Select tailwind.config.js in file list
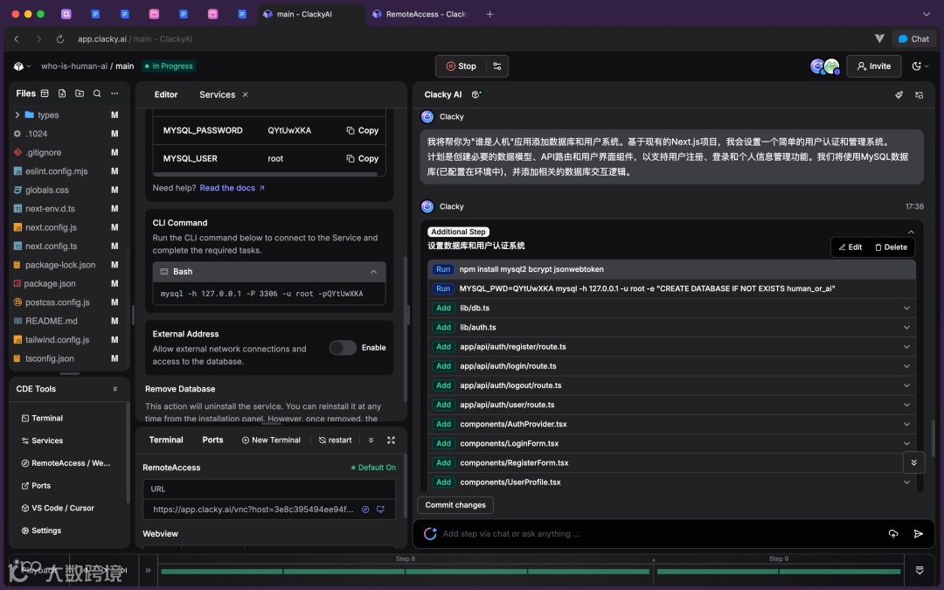The height and width of the screenshot is (590, 944). coord(57,339)
